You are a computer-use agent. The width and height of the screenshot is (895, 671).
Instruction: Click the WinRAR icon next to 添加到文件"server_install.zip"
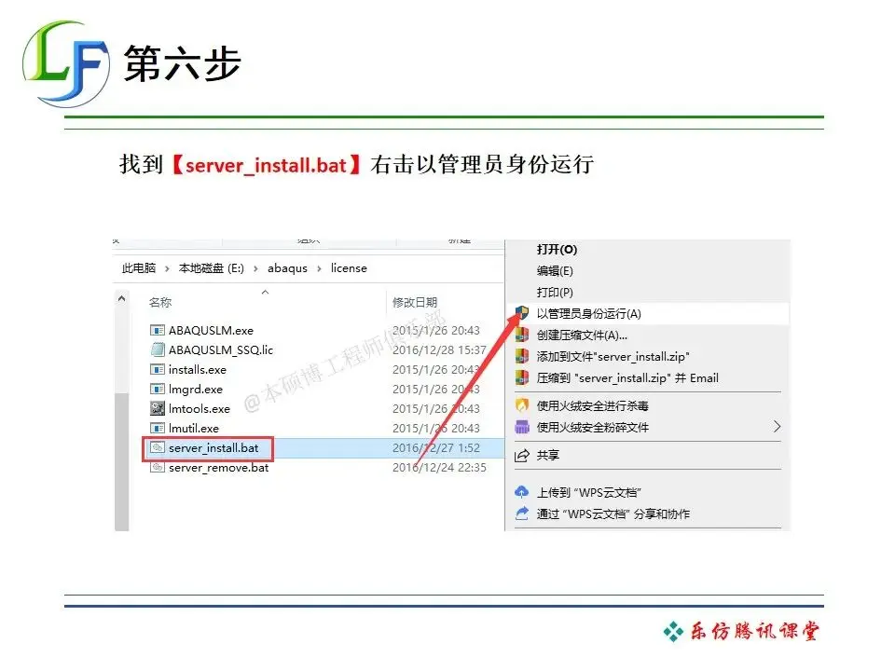tap(520, 356)
